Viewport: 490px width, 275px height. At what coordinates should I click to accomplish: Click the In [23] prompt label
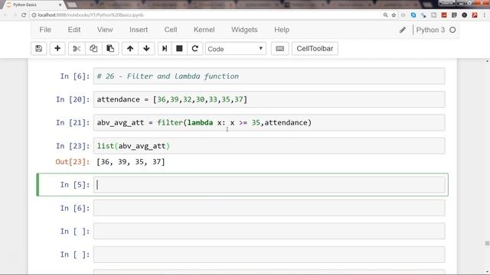(x=73, y=146)
